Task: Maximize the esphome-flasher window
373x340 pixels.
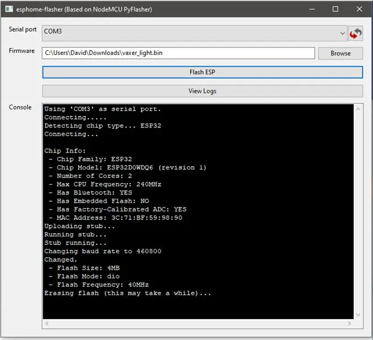Action: [x=335, y=9]
